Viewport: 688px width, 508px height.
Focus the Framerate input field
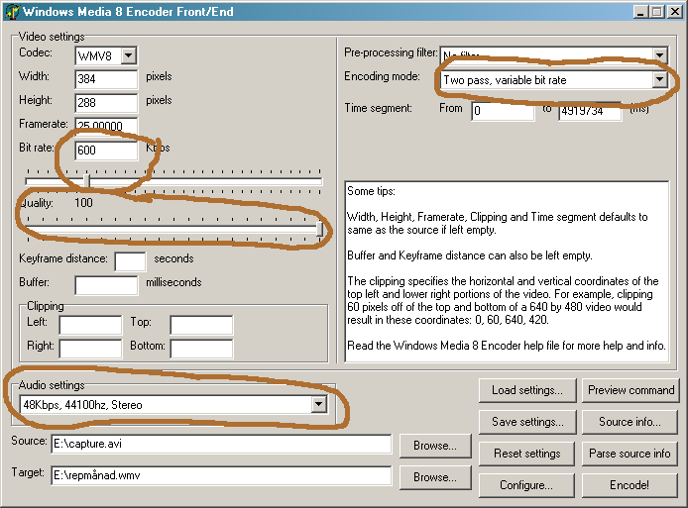tap(106, 126)
